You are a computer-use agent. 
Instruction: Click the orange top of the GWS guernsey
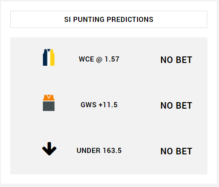tap(48, 97)
